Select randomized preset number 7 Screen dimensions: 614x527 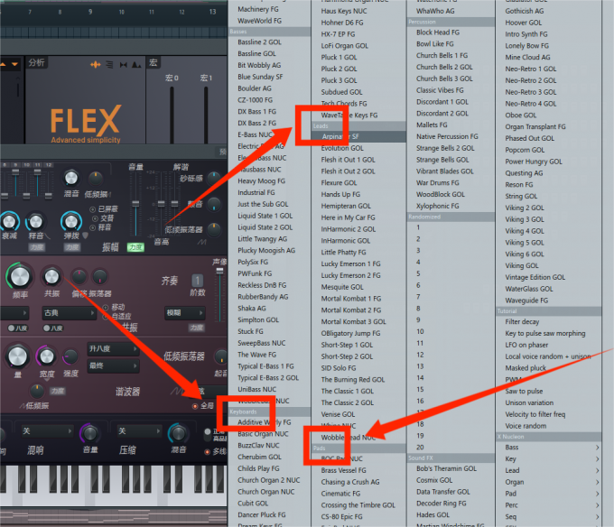pos(418,297)
